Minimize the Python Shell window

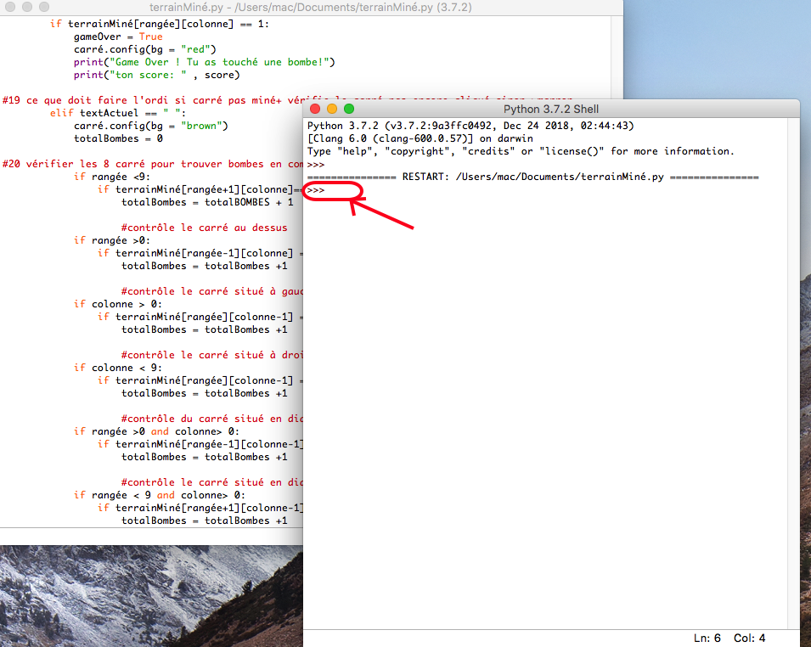coord(332,110)
